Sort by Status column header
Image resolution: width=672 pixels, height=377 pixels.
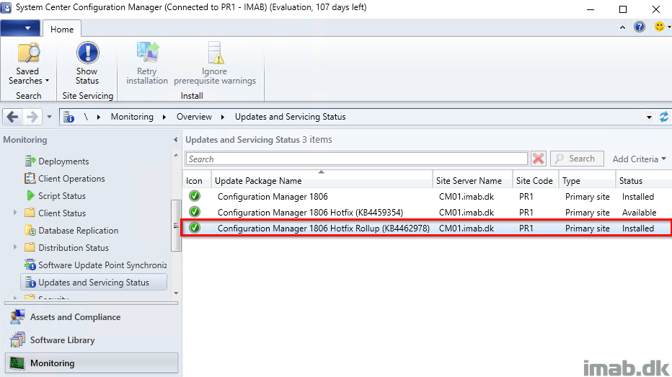pos(644,181)
